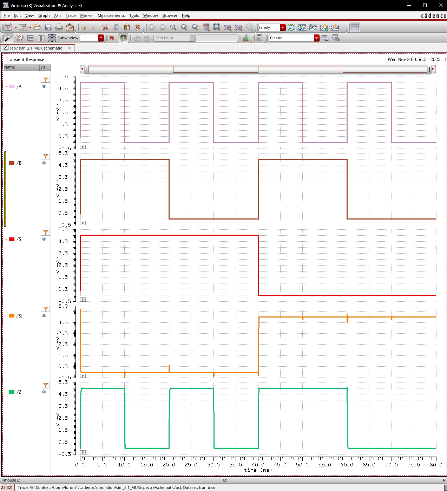Click the red X delete icon
Screen dimensions: 447x491
pyautogui.click(x=138, y=27)
